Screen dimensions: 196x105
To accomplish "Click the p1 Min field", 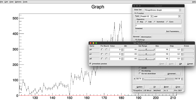I will (x=130, y=54).
